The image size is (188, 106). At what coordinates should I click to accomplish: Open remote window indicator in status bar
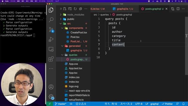(50, 104)
